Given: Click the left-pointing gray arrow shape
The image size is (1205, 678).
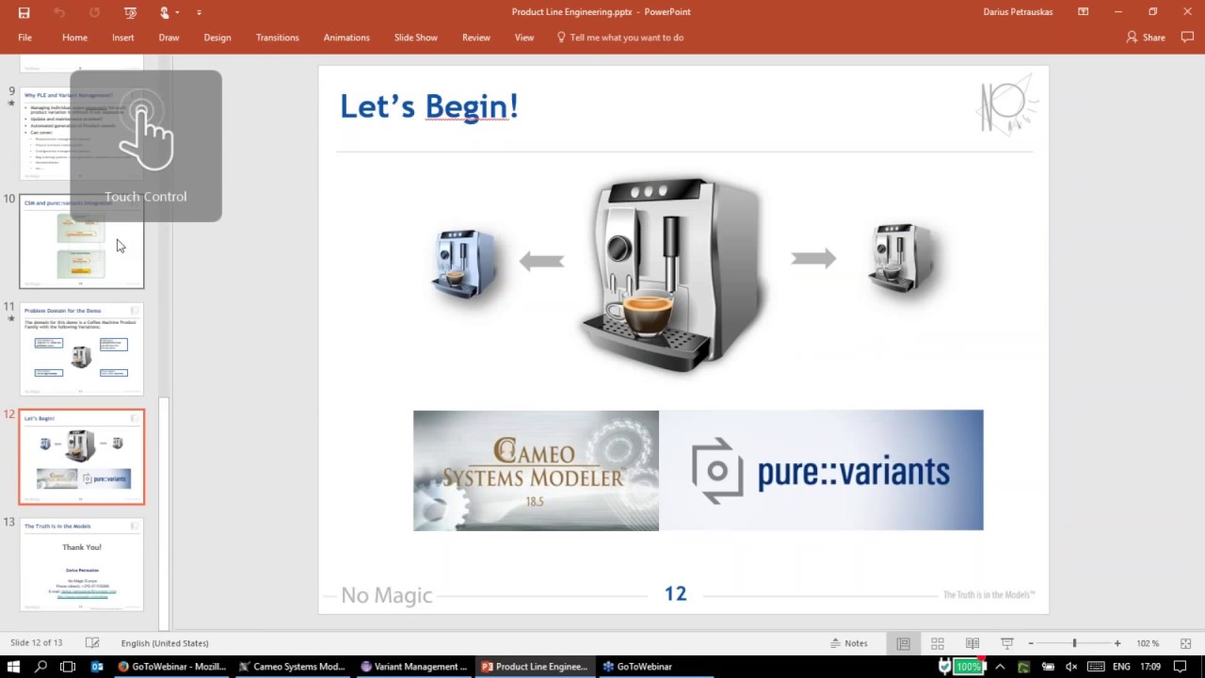Looking at the screenshot, I should point(541,261).
